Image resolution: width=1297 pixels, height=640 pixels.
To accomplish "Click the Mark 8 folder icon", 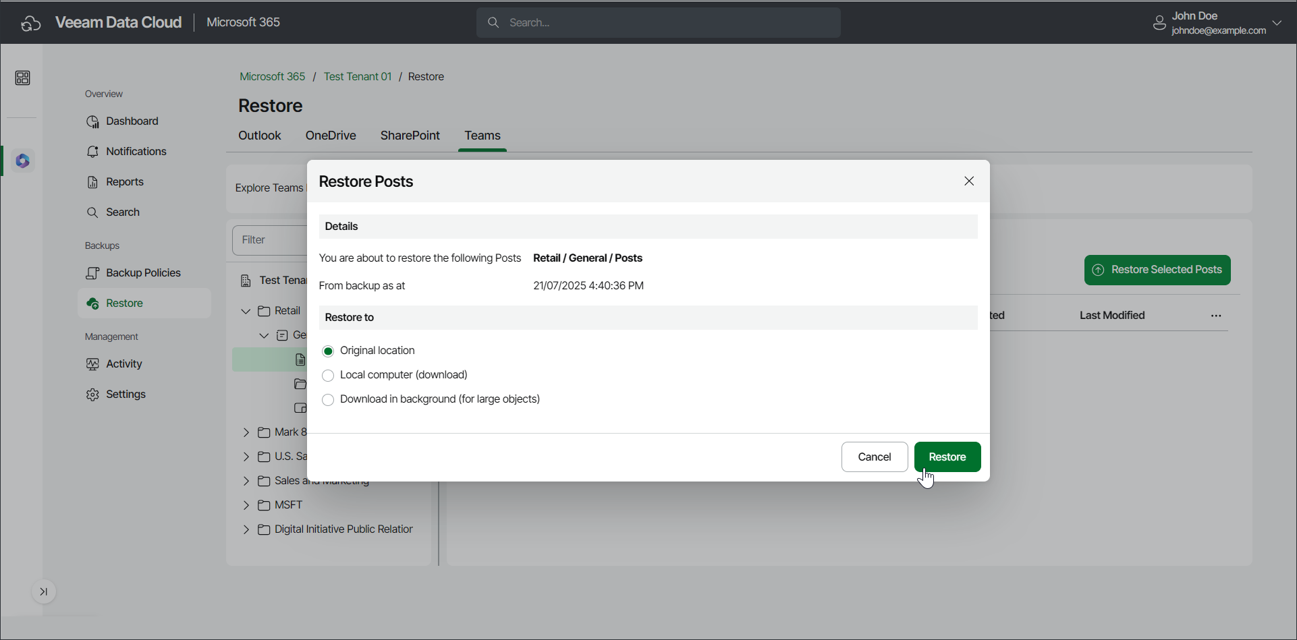I will (x=264, y=432).
